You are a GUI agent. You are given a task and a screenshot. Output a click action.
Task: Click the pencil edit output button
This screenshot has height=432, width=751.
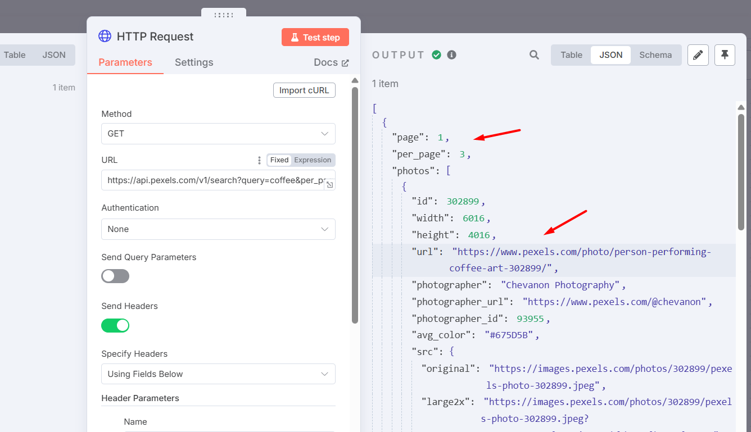click(698, 55)
